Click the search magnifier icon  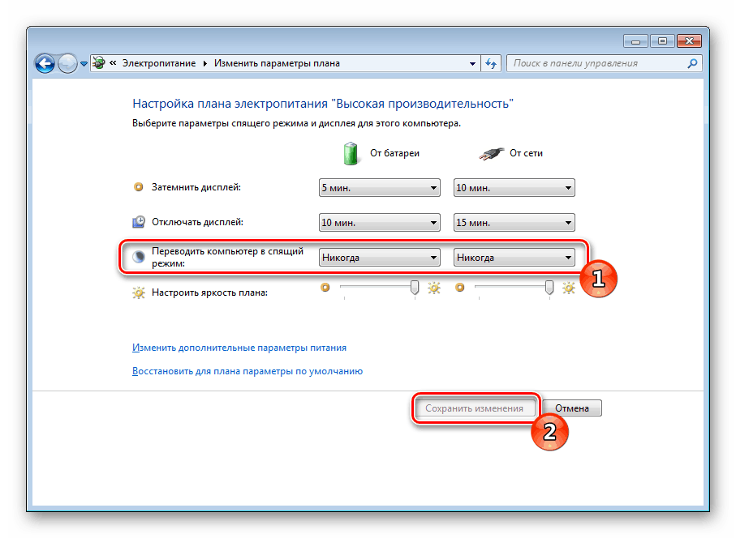692,63
